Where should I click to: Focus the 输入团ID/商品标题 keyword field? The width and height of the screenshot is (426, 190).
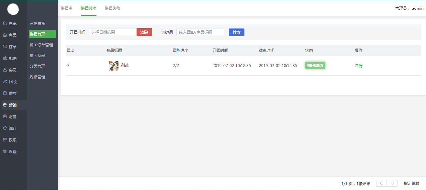tap(200, 32)
